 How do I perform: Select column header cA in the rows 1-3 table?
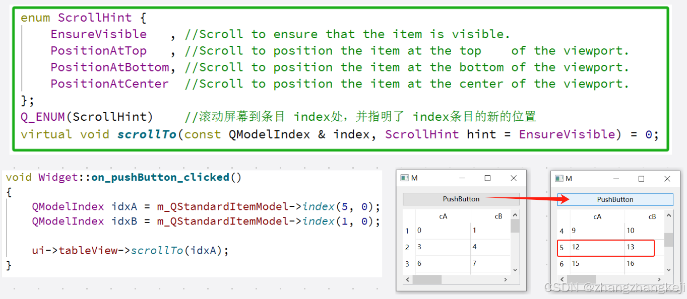(443, 216)
